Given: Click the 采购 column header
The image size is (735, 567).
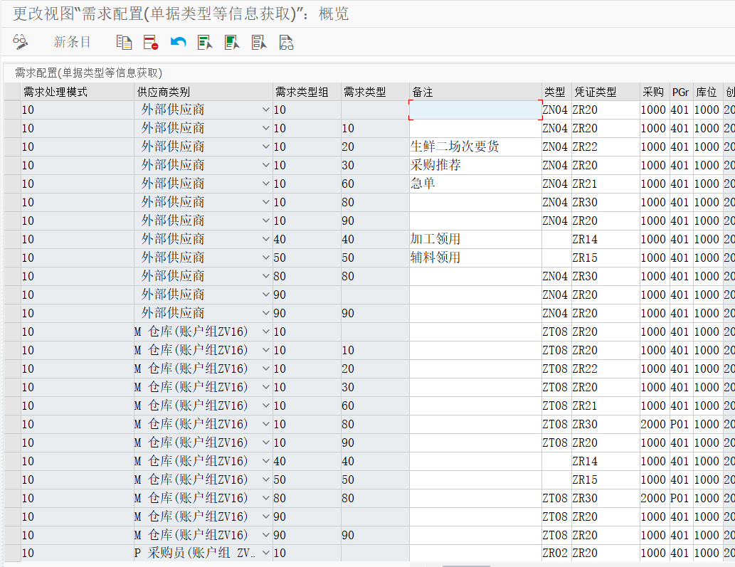Looking at the screenshot, I should [x=655, y=92].
